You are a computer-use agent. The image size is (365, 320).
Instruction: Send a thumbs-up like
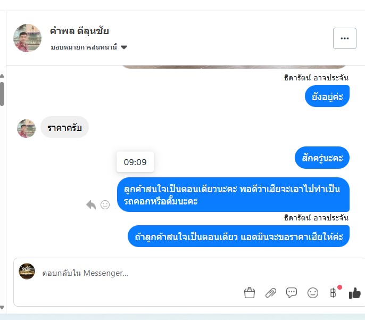tap(354, 293)
